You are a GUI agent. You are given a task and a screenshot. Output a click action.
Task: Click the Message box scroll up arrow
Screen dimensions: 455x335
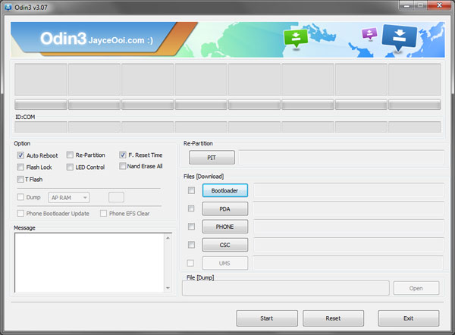click(x=168, y=238)
